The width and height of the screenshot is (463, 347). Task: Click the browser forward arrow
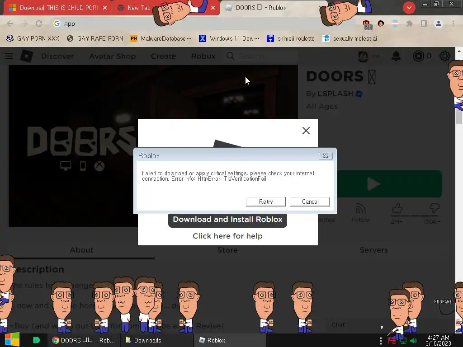pyautogui.click(x=24, y=23)
